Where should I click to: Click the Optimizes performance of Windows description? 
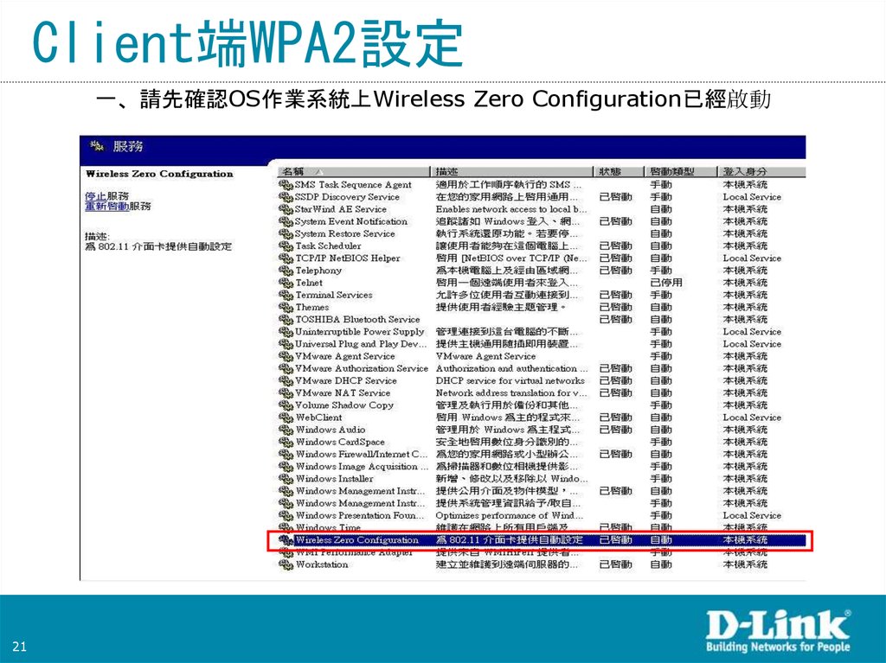pyautogui.click(x=509, y=515)
